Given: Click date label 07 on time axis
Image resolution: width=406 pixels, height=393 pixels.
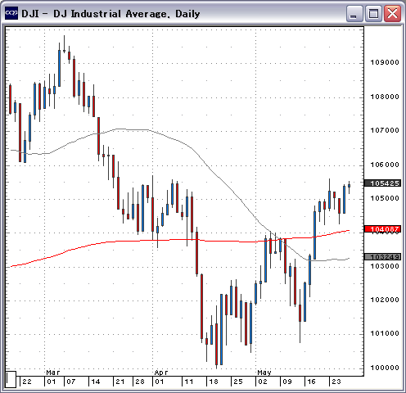Looking at the screenshot, I should (x=71, y=382).
